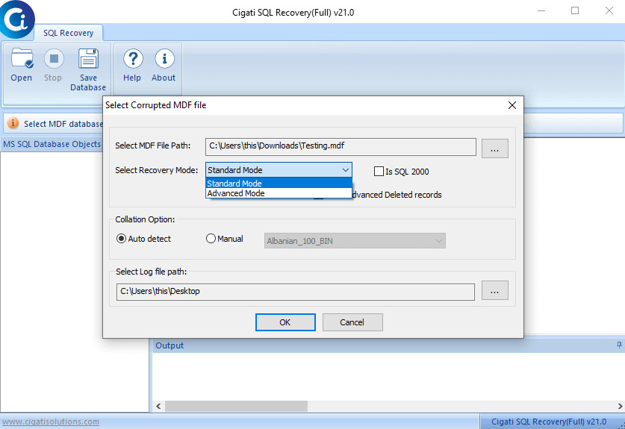Viewport: 625px width, 429px height.
Task: Maximize the Cigati SQL Recovery window
Action: pos(575,10)
